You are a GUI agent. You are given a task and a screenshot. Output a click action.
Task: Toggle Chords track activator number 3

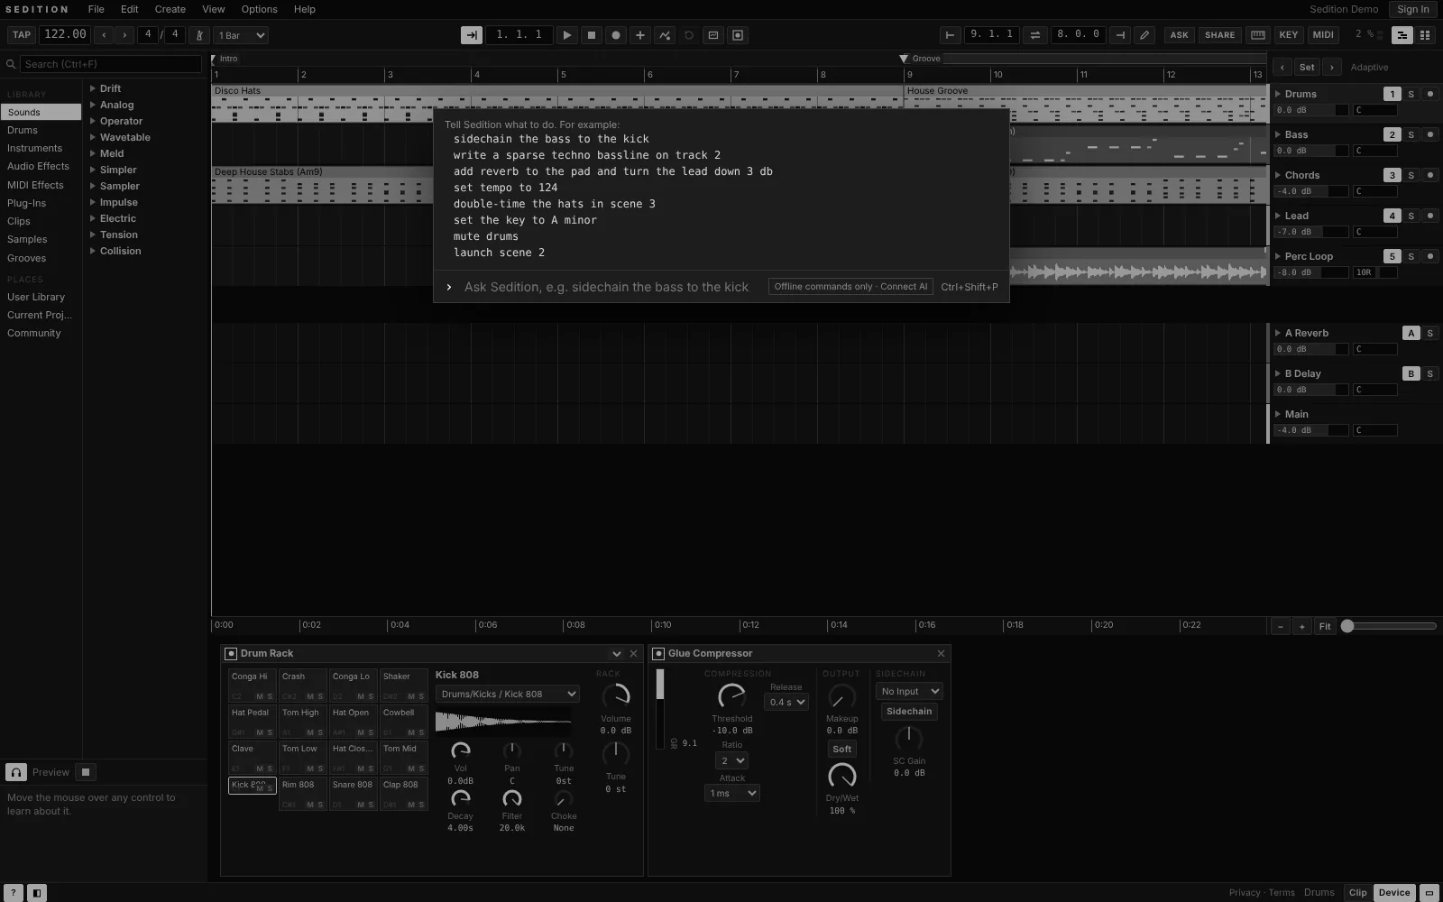(1392, 175)
